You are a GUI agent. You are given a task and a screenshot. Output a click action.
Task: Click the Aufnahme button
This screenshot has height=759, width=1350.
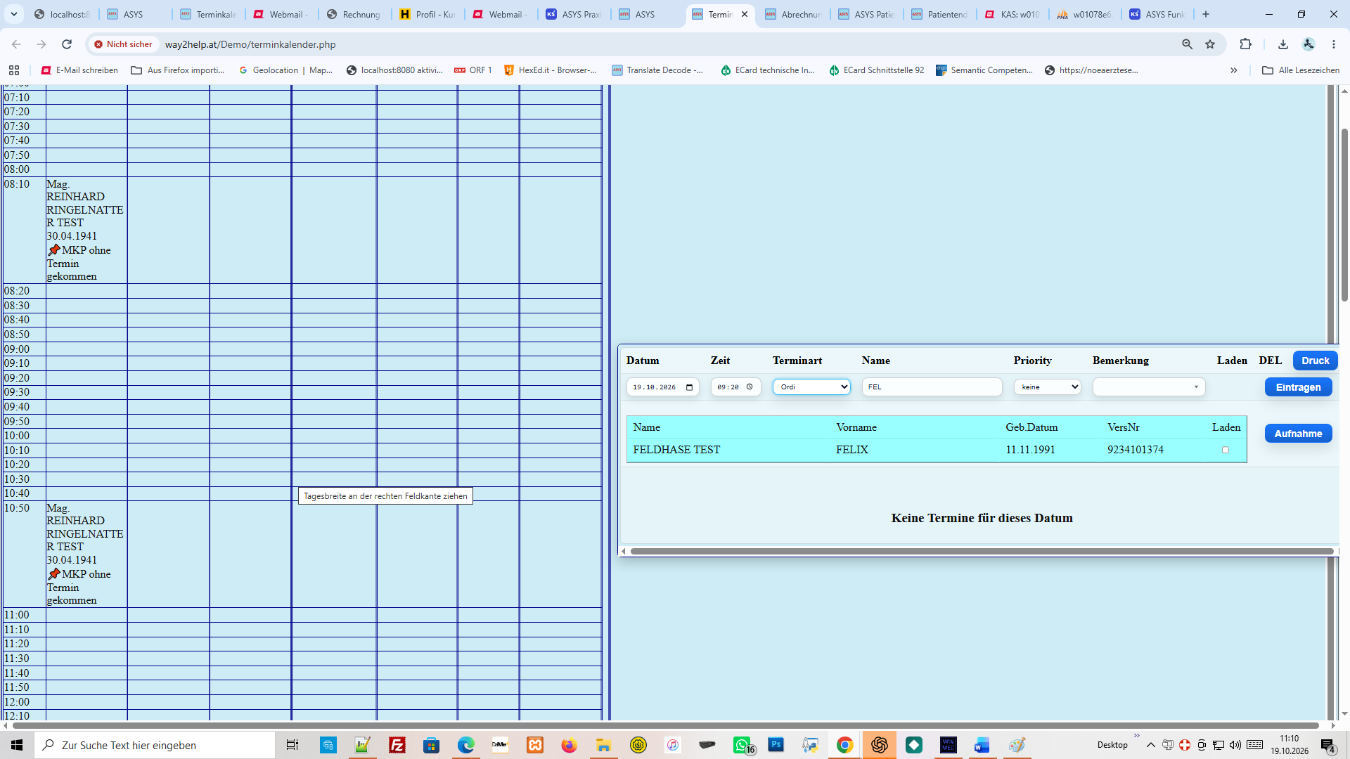[x=1298, y=434]
